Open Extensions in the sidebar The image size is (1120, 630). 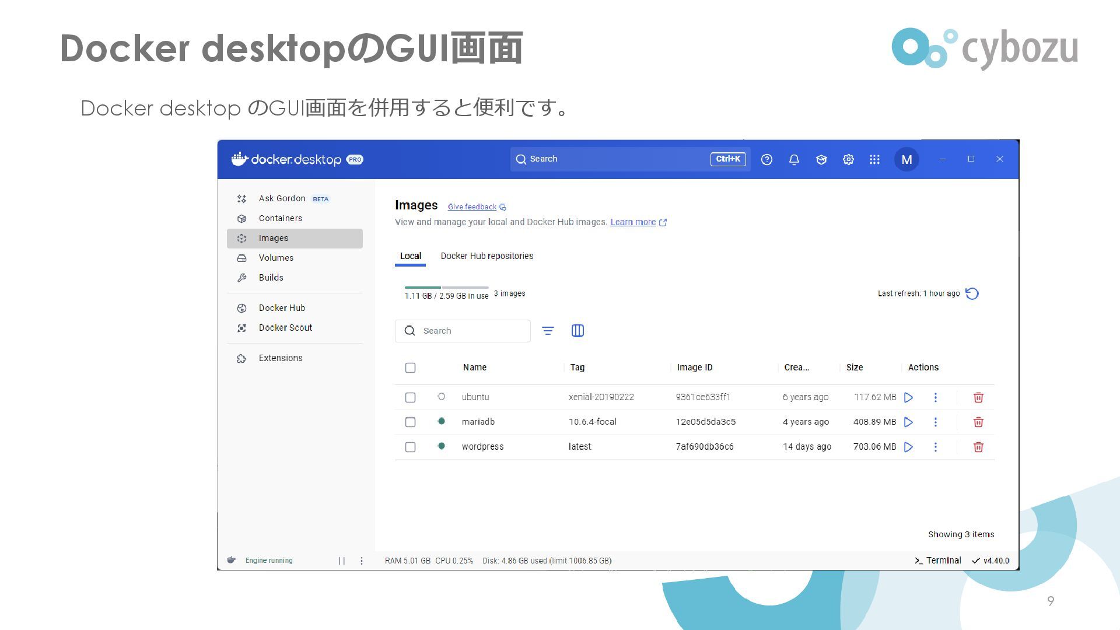[x=295, y=358]
